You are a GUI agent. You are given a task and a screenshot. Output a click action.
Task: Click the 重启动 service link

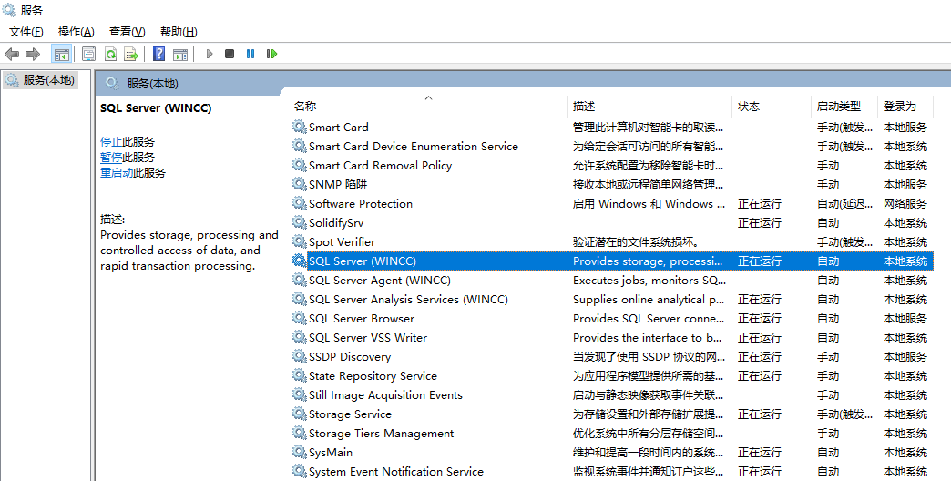(x=117, y=173)
